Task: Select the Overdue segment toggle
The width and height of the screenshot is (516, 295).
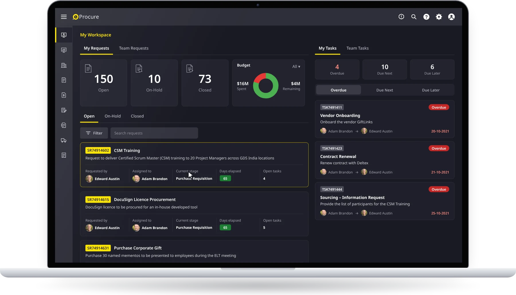Action: click(339, 90)
